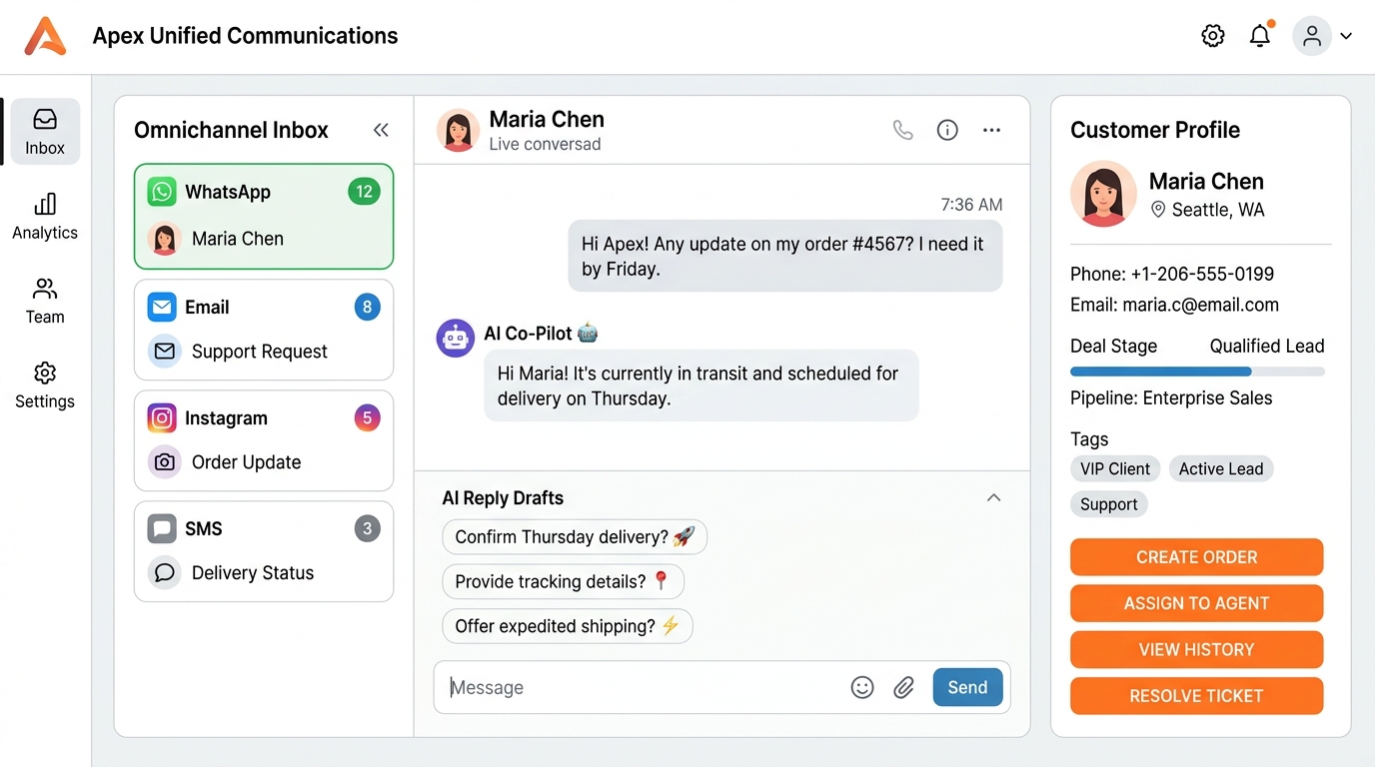Open user account avatar menu
1375x767 pixels.
click(x=1312, y=36)
